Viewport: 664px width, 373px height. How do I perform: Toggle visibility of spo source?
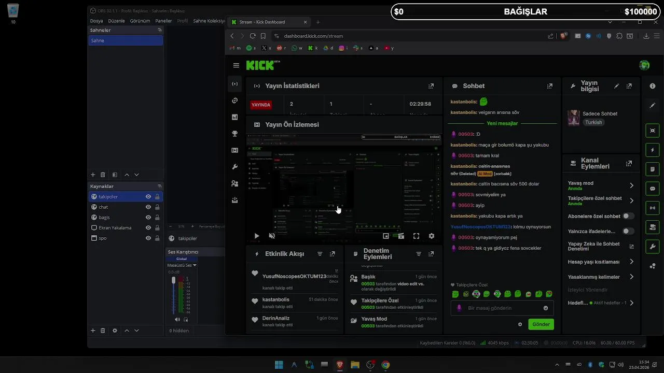148,238
